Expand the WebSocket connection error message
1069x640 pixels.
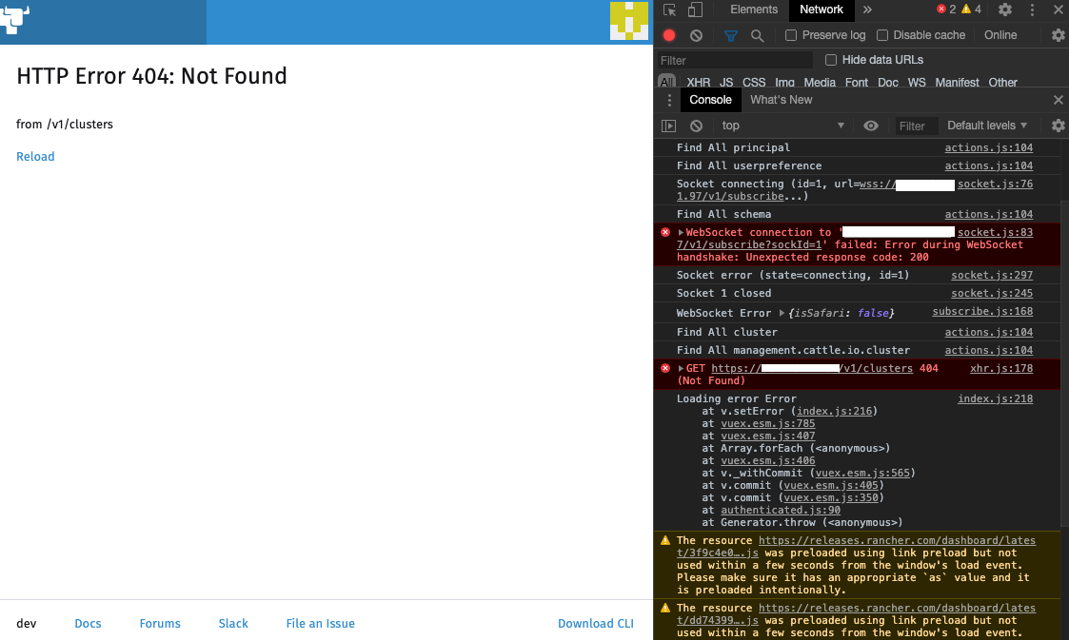(x=681, y=233)
